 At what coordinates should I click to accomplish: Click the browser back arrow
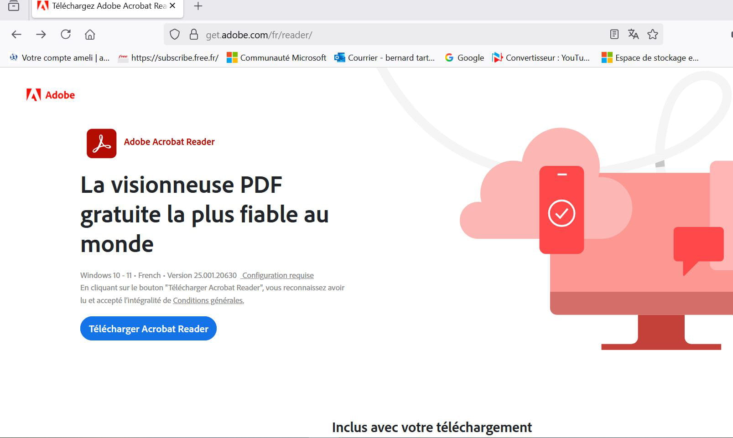[x=16, y=35]
